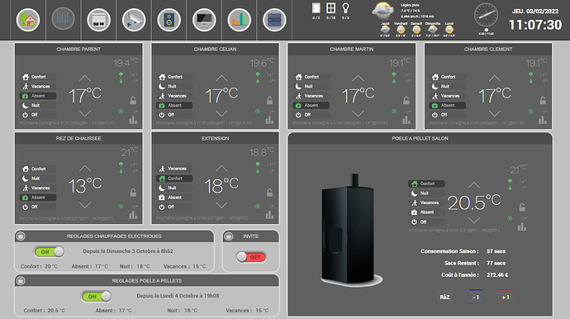Open the bar chart statistics icon in top bar
The height and width of the screenshot is (319, 570).
click(x=240, y=20)
